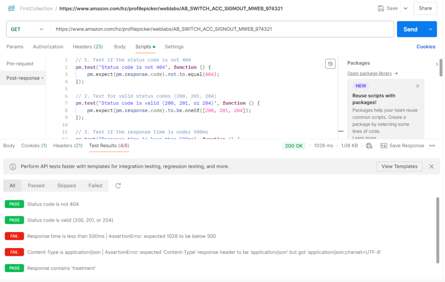Click the NEW badge in packages card
445x282 pixels.
tap(361, 86)
